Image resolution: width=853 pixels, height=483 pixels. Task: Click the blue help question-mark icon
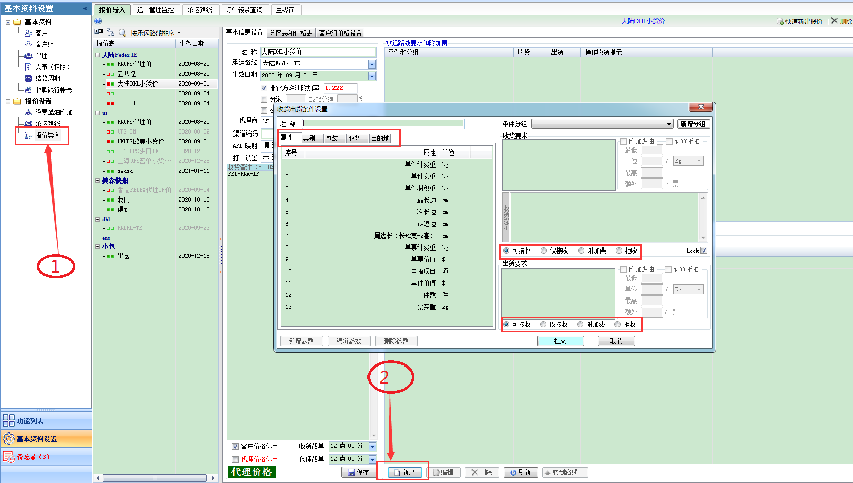click(98, 21)
